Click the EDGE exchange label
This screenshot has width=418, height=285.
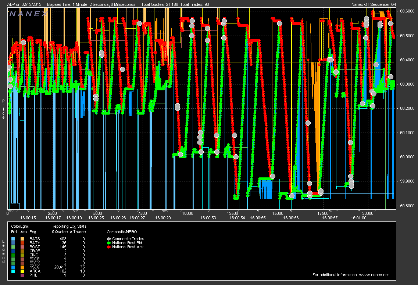click(x=35, y=259)
